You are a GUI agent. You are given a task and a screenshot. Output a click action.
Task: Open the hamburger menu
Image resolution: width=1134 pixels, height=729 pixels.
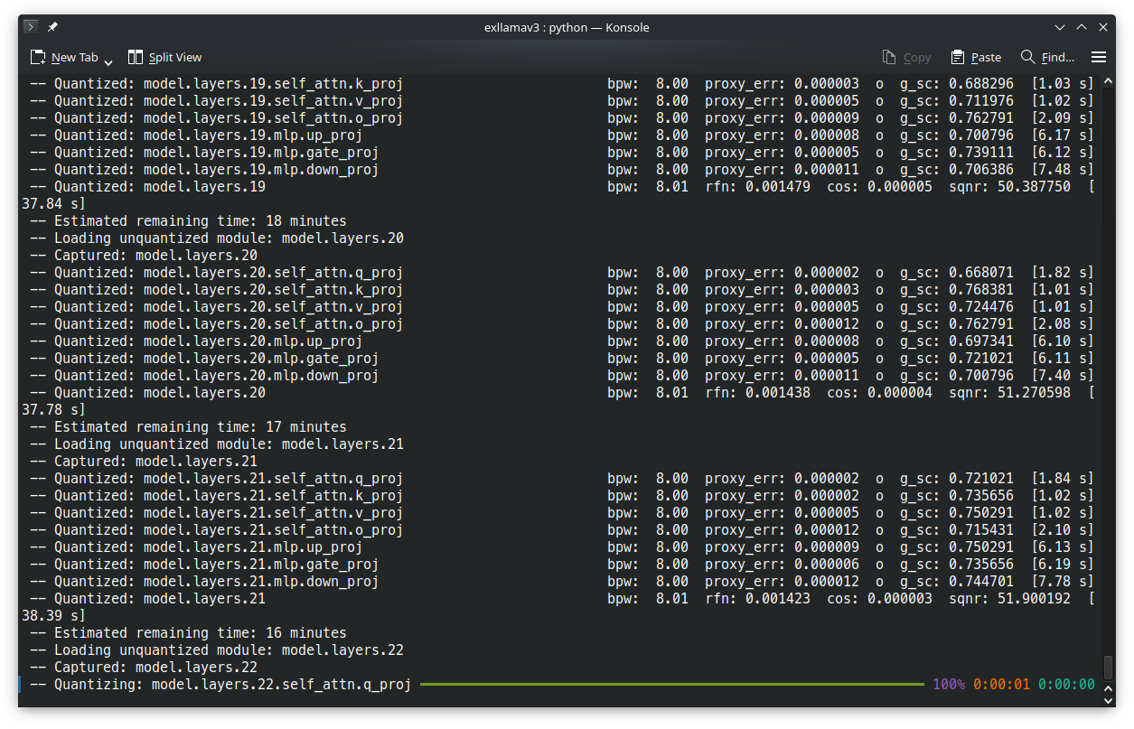pos(1099,57)
